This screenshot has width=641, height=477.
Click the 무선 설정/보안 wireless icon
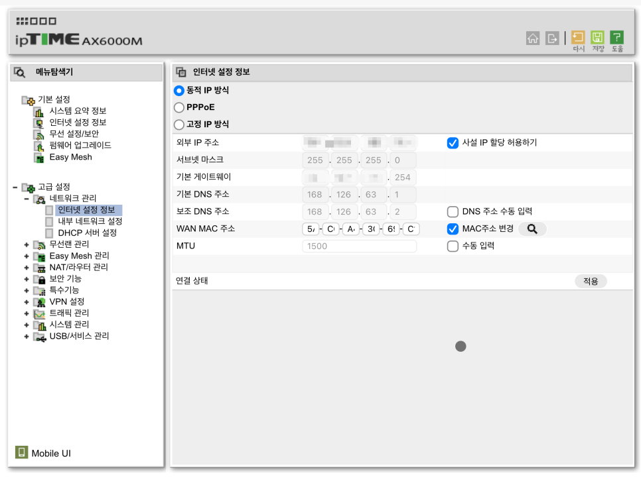[x=39, y=134]
